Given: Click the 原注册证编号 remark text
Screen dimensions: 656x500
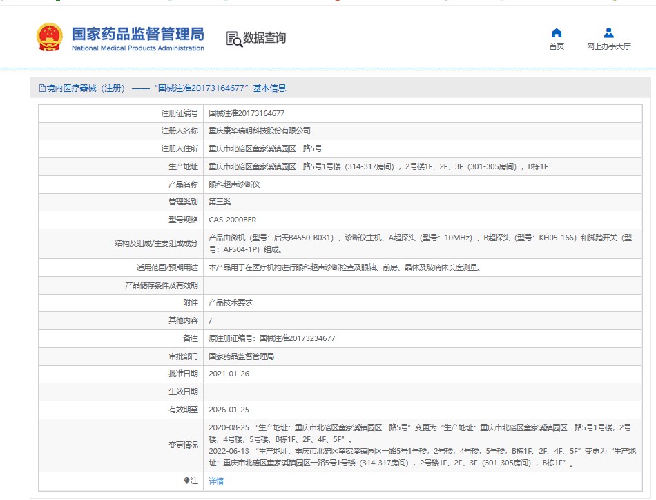Looking at the screenshot, I should click(x=272, y=338).
